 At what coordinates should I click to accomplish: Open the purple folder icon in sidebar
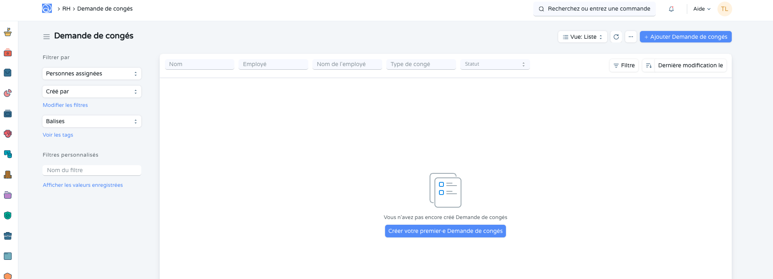[8, 195]
